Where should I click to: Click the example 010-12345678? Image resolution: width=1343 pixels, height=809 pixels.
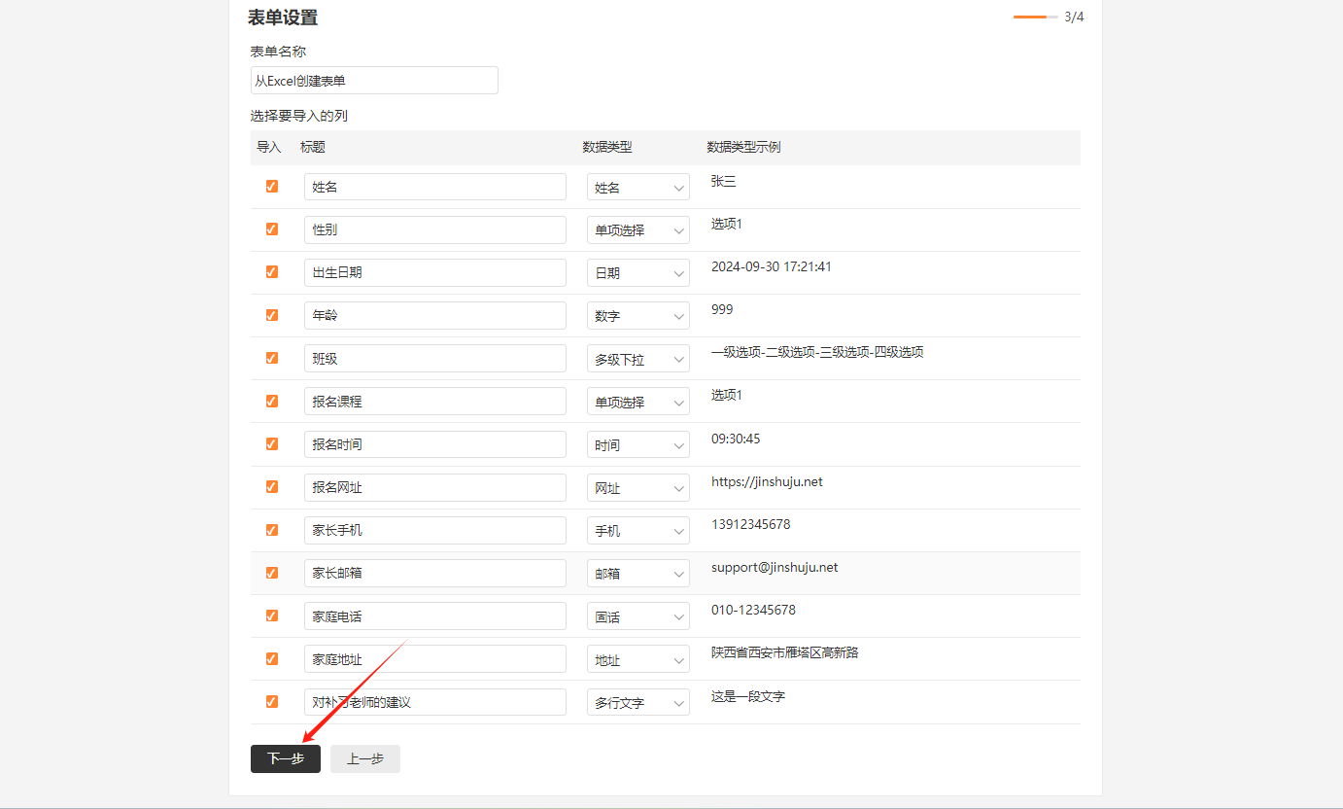tap(753, 610)
